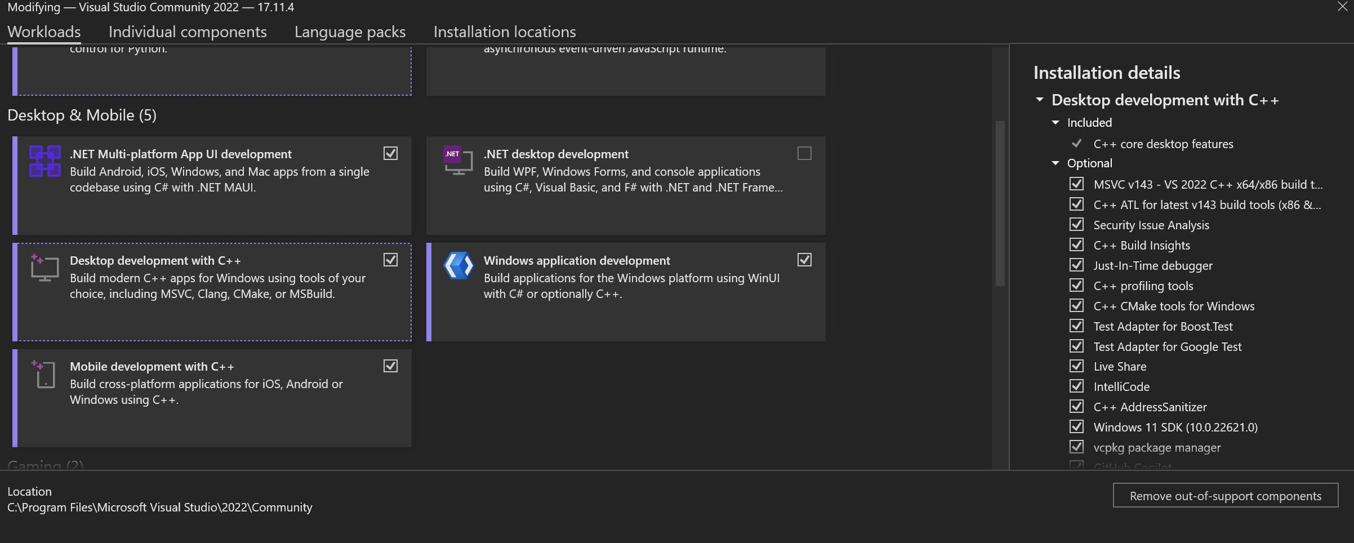Click the .NET Multi-platform App UI workload icon
Viewport: 1354px width, 543px height.
[45, 161]
